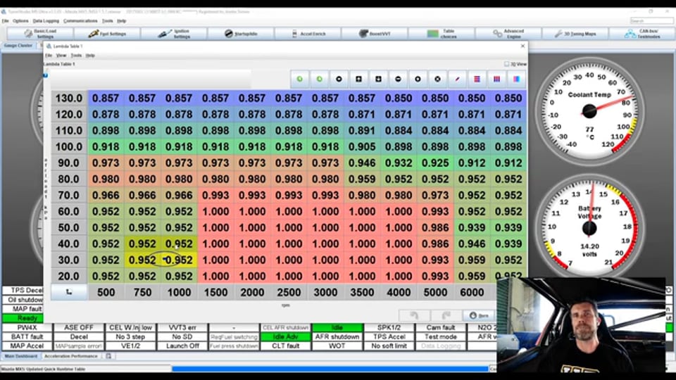The height and width of the screenshot is (380, 676).
Task: Click the 130.0 row header
Action: tap(69, 99)
